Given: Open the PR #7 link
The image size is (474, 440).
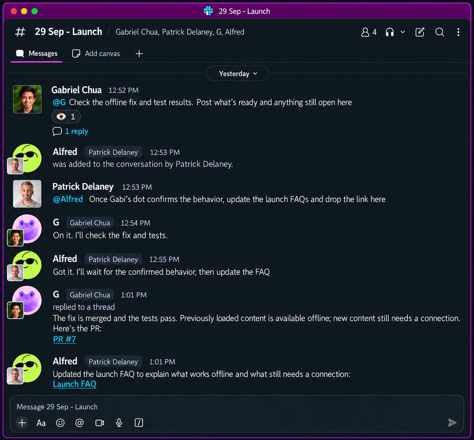Looking at the screenshot, I should [64, 339].
